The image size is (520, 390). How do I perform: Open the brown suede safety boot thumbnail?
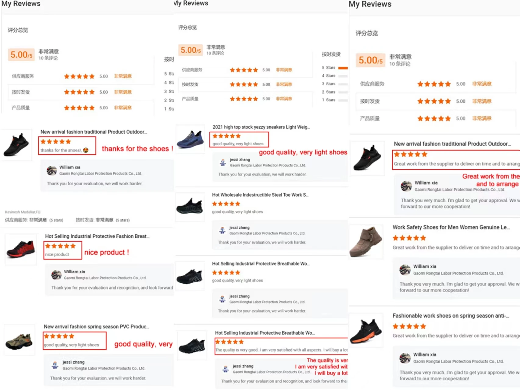coord(366,242)
